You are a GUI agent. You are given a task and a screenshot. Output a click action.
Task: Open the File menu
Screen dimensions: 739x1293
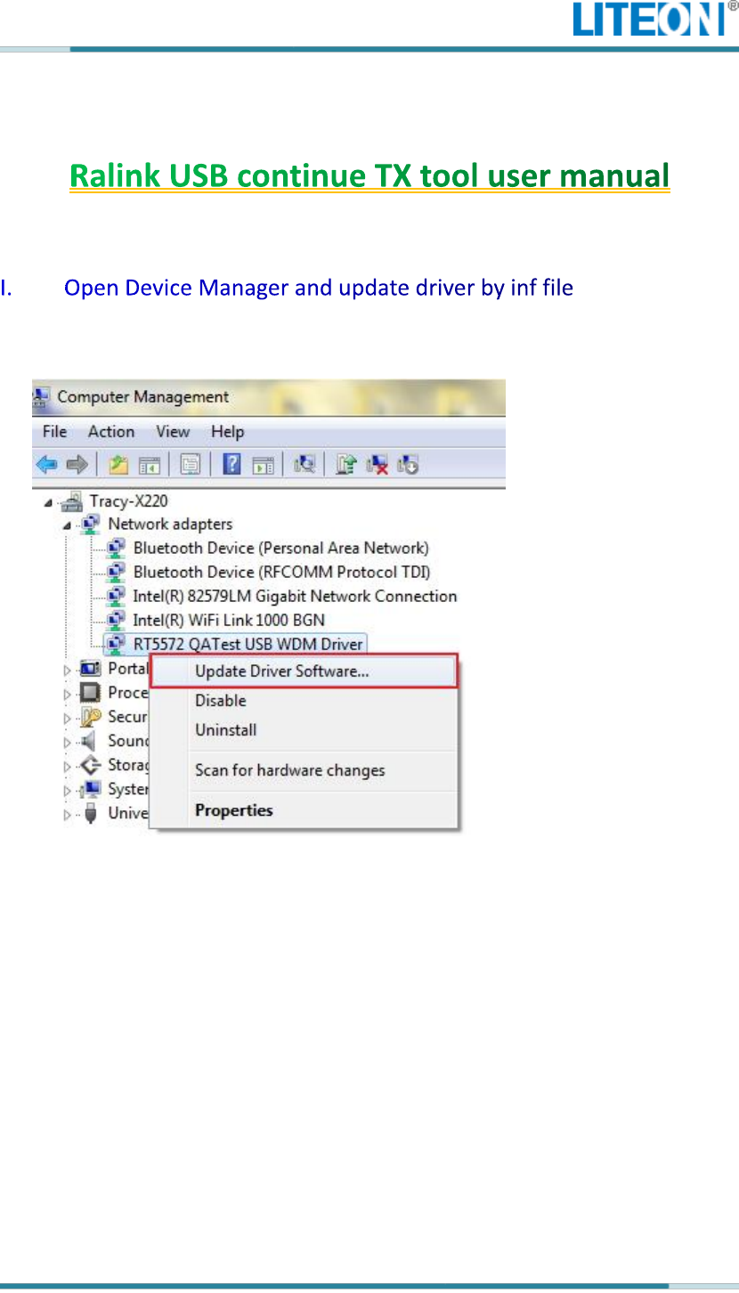pyautogui.click(x=54, y=432)
